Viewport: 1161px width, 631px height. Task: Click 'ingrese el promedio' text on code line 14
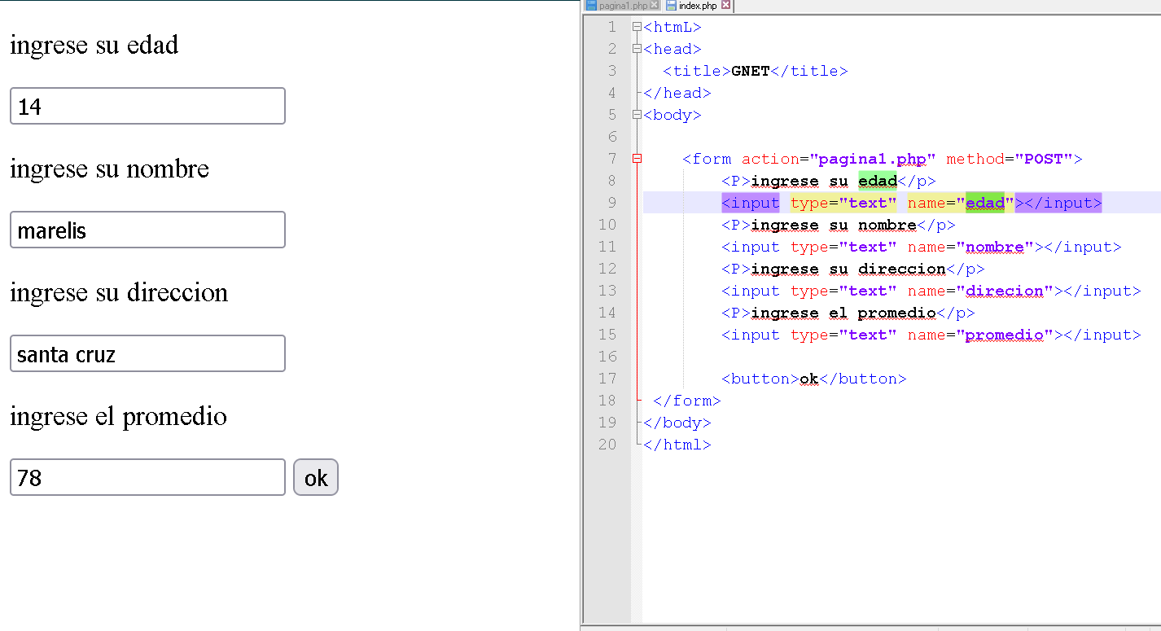(x=843, y=313)
